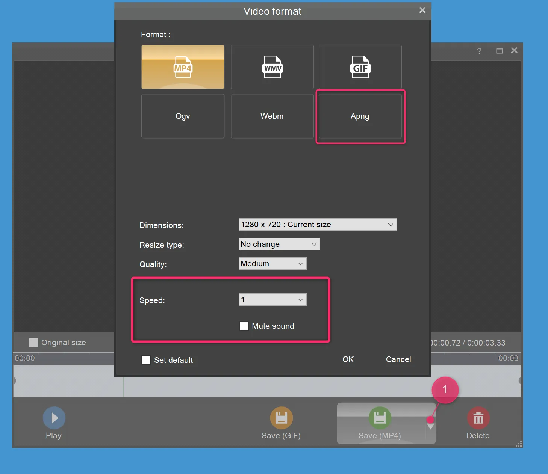
Task: Dismiss the dialog with Cancel
Action: [x=398, y=359]
